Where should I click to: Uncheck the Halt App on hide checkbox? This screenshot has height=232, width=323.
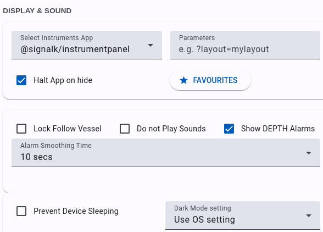(21, 80)
